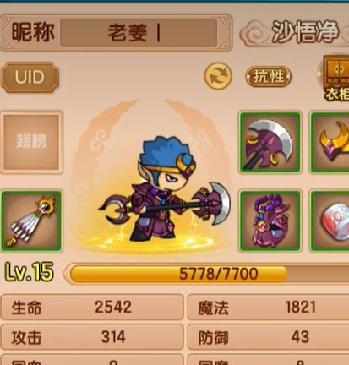The height and width of the screenshot is (365, 349).
Task: Select the red-white gem item slot
Action: point(330,221)
